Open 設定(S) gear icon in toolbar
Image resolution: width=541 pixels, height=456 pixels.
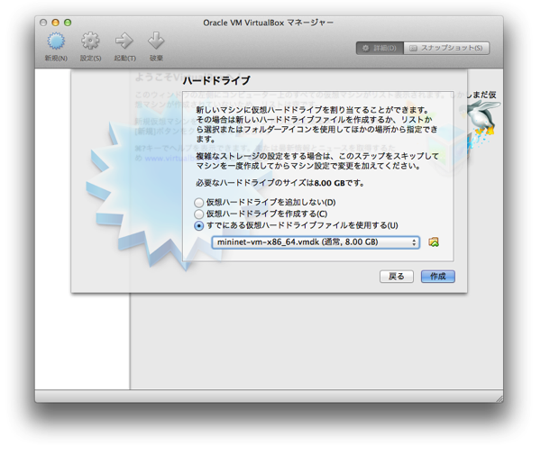click(90, 41)
